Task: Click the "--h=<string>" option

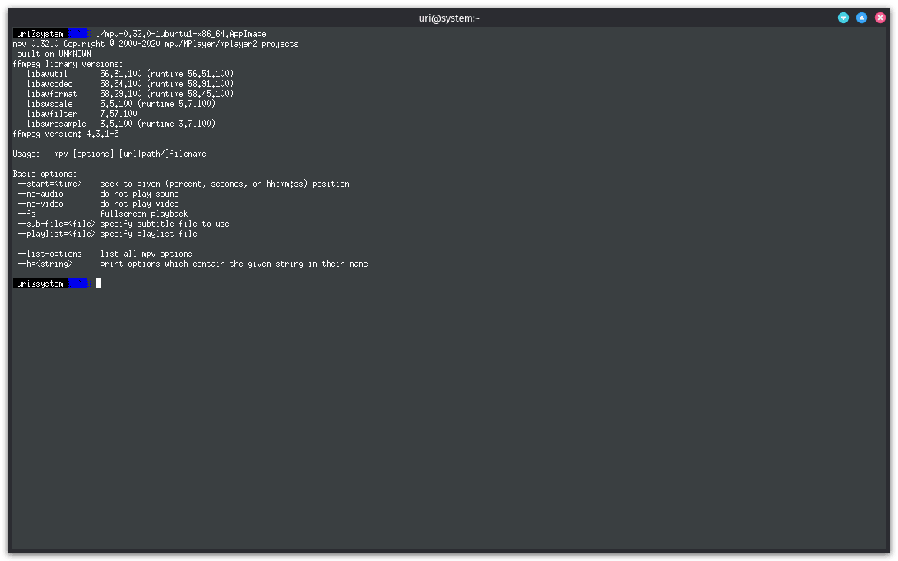Action: click(45, 264)
